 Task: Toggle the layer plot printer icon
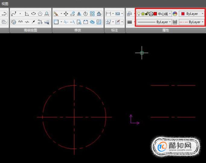pyautogui.click(x=151, y=14)
